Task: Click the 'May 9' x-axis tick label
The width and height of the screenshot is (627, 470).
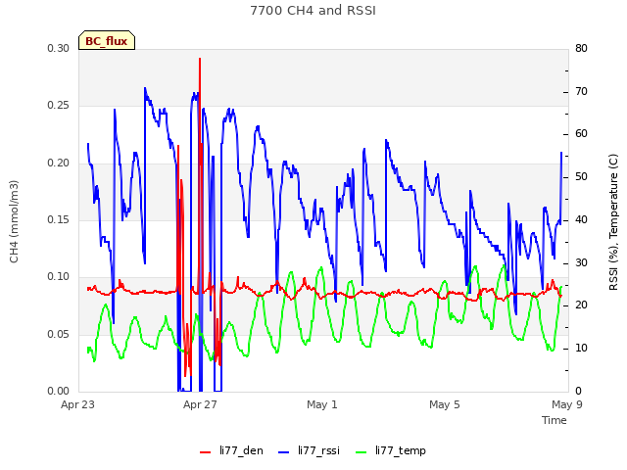Action: pyautogui.click(x=567, y=404)
